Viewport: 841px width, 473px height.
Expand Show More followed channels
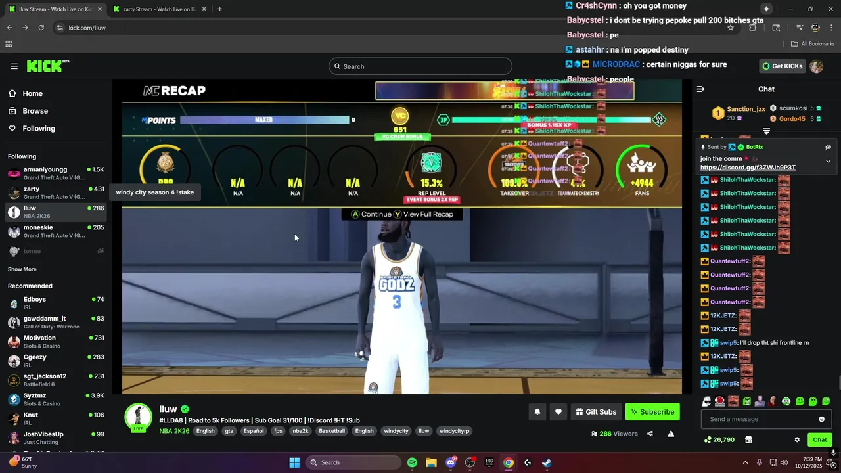(22, 269)
